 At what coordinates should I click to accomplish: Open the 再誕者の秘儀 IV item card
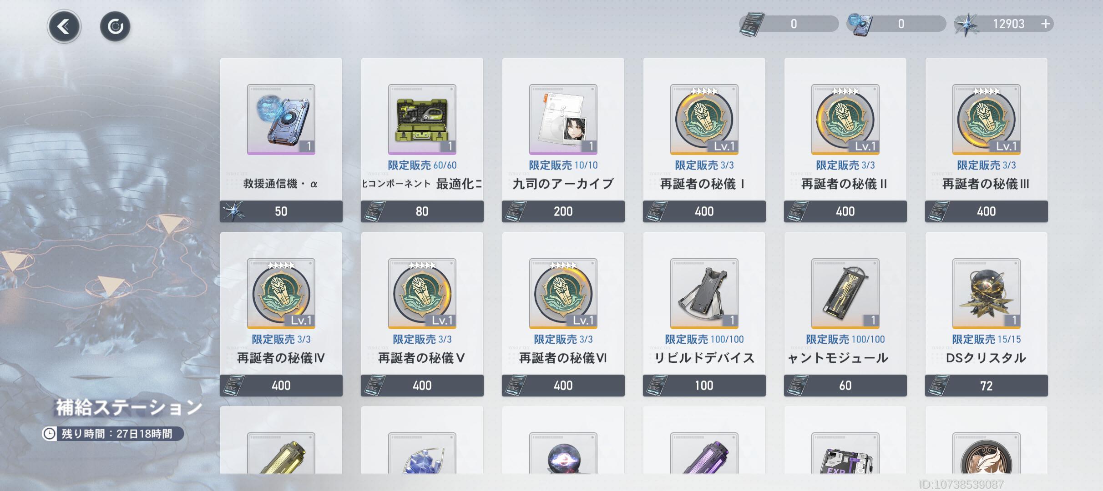pyautogui.click(x=281, y=314)
